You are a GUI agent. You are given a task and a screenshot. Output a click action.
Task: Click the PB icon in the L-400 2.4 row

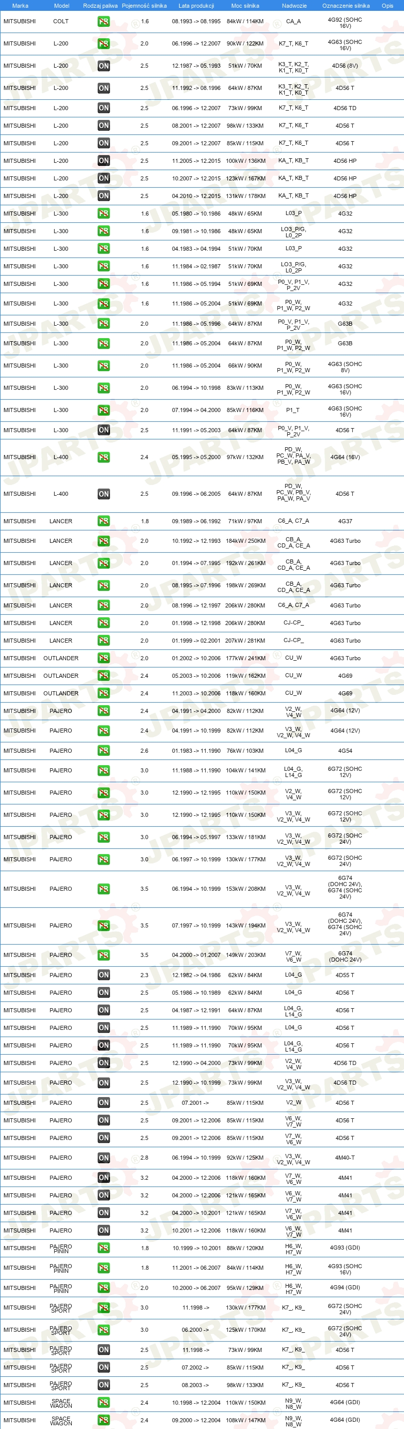pyautogui.click(x=104, y=458)
